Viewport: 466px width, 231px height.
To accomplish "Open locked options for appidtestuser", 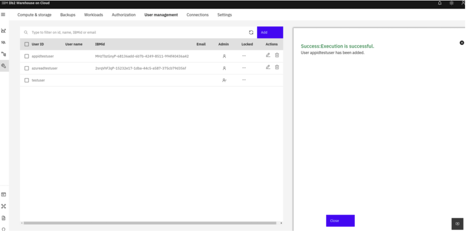I will click(244, 55).
